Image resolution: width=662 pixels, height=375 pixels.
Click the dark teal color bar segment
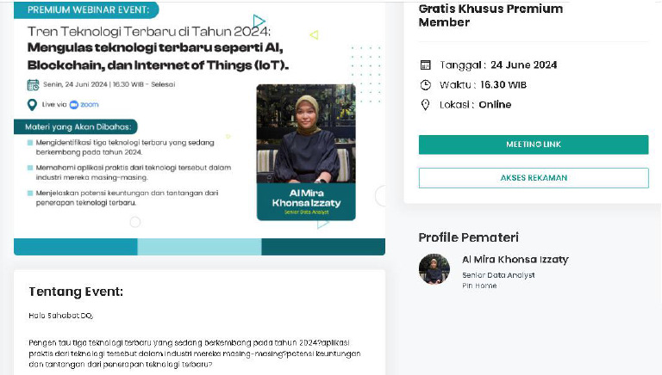pyautogui.click(x=322, y=247)
